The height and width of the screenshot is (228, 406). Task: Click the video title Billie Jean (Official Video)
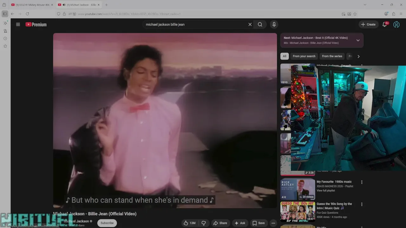tap(95, 214)
